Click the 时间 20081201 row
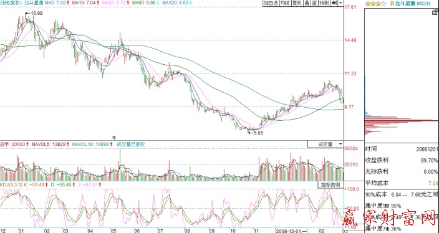 pos(402,149)
